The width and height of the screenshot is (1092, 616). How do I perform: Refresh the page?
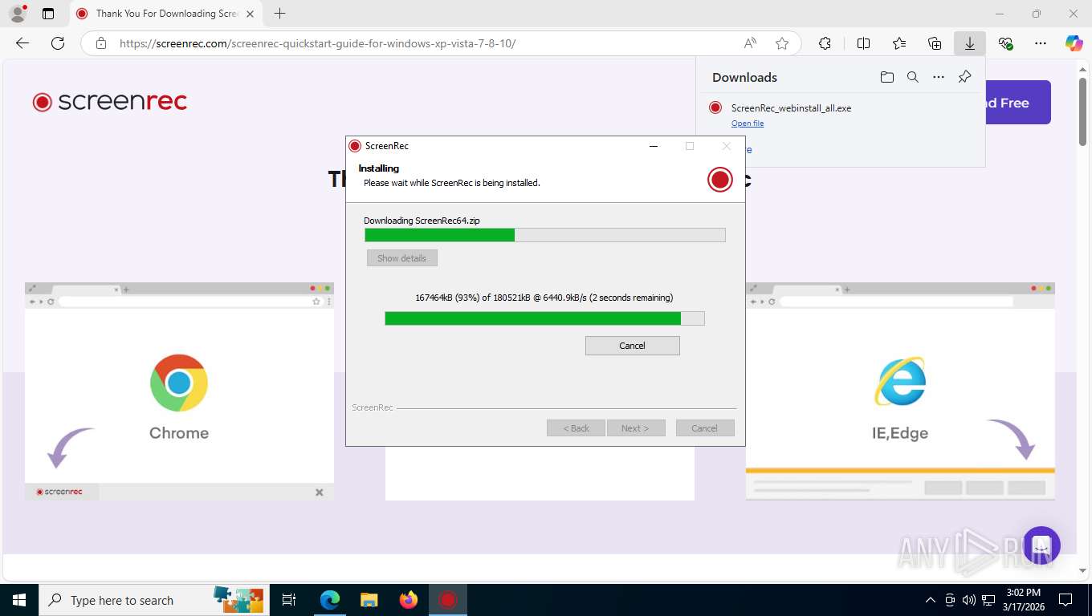[58, 43]
